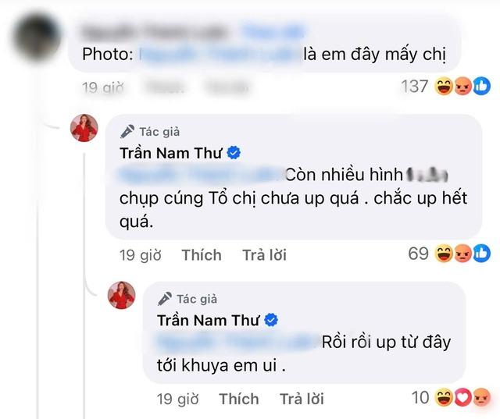
Task: Click the blurred avatar of the top commenter
Action: [x=37, y=37]
